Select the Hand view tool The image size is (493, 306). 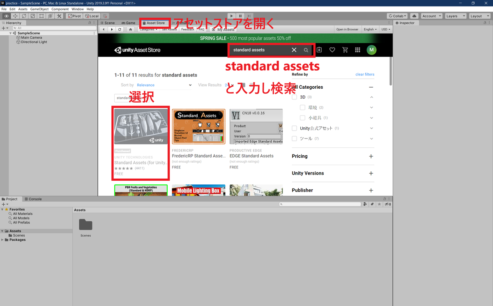click(6, 16)
